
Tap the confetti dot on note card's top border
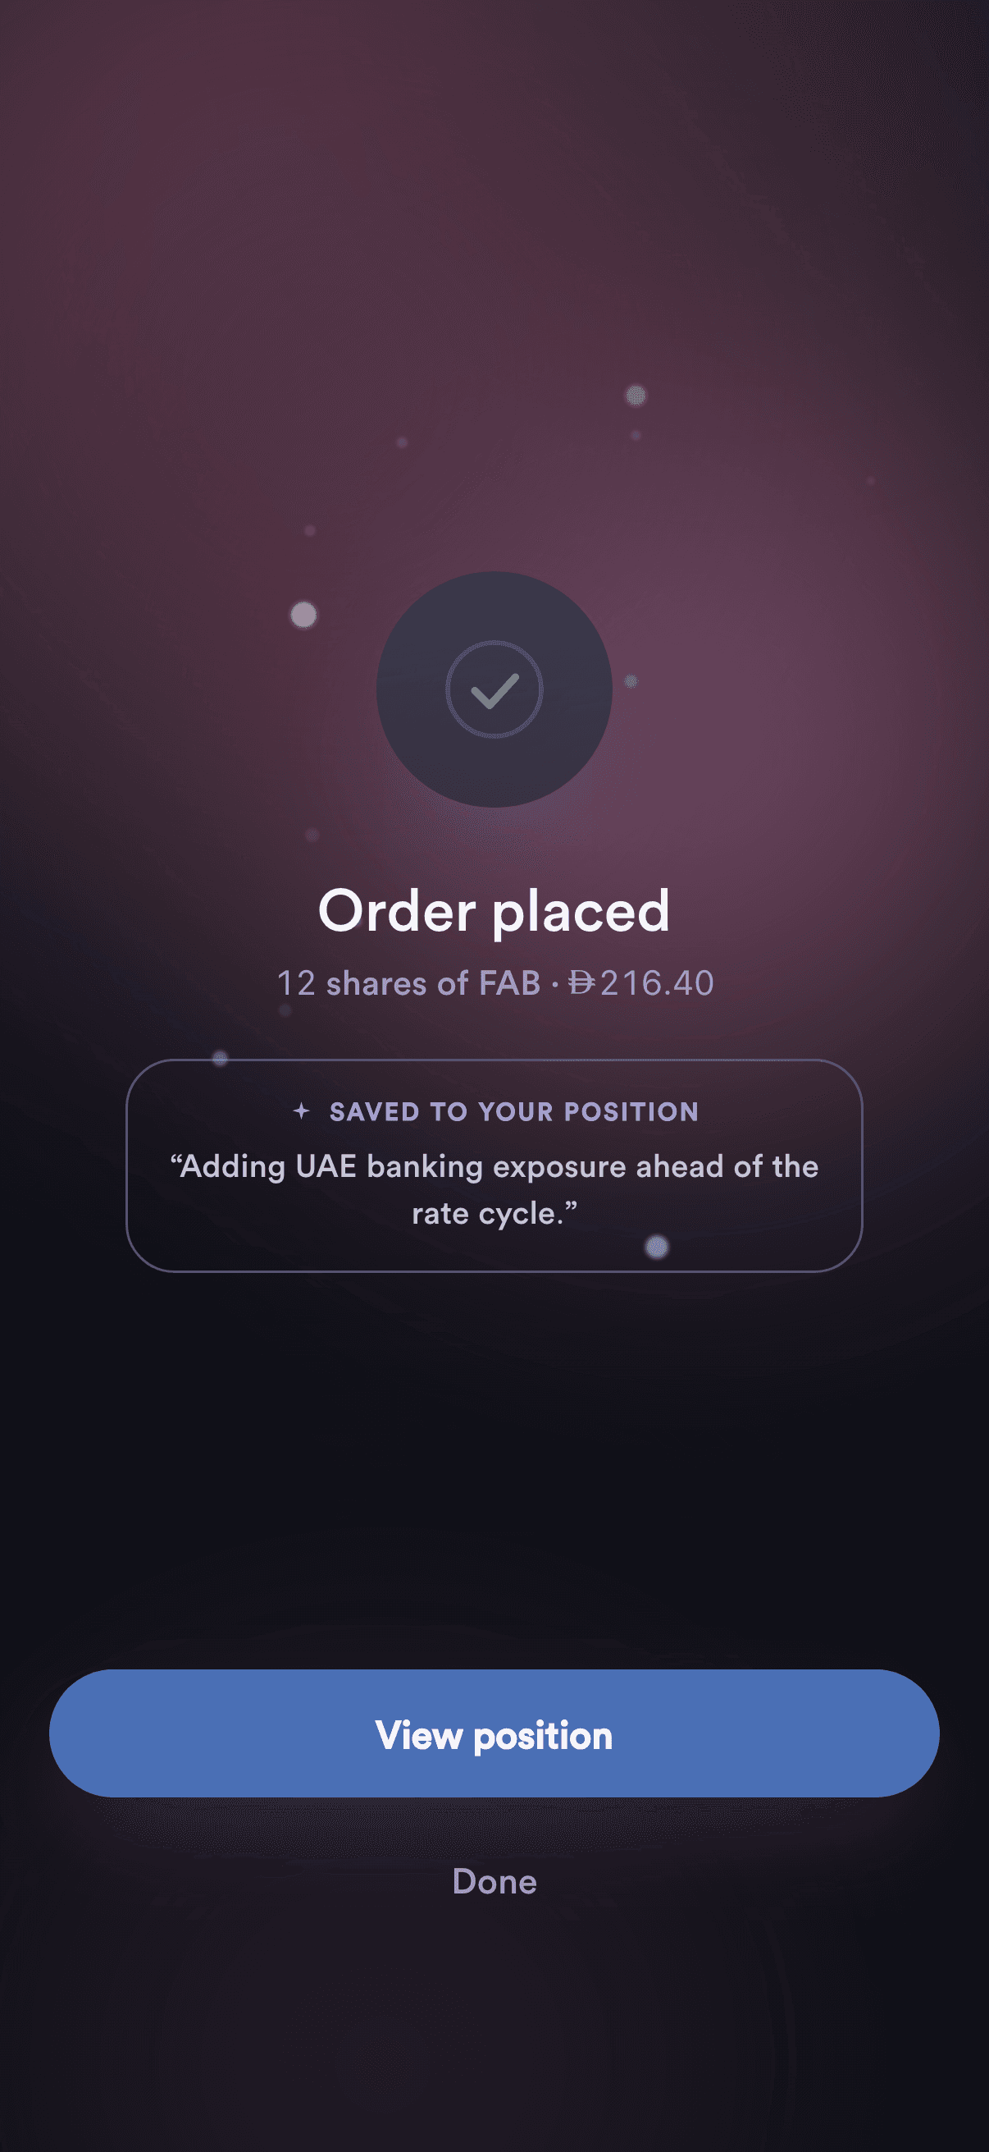click(x=221, y=1059)
